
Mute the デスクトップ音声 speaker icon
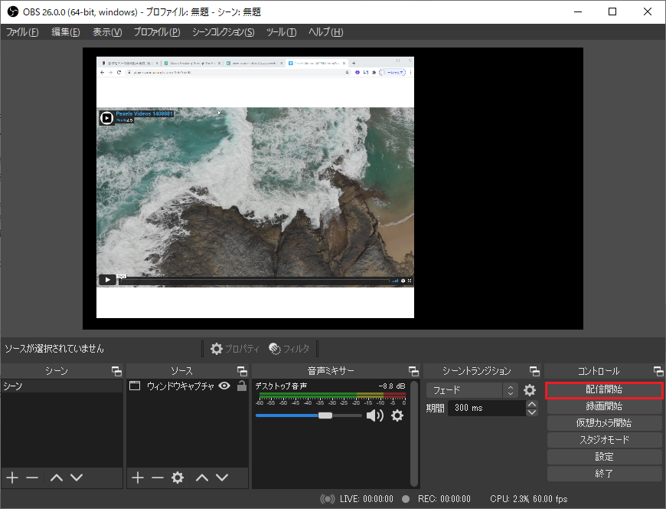pos(374,415)
